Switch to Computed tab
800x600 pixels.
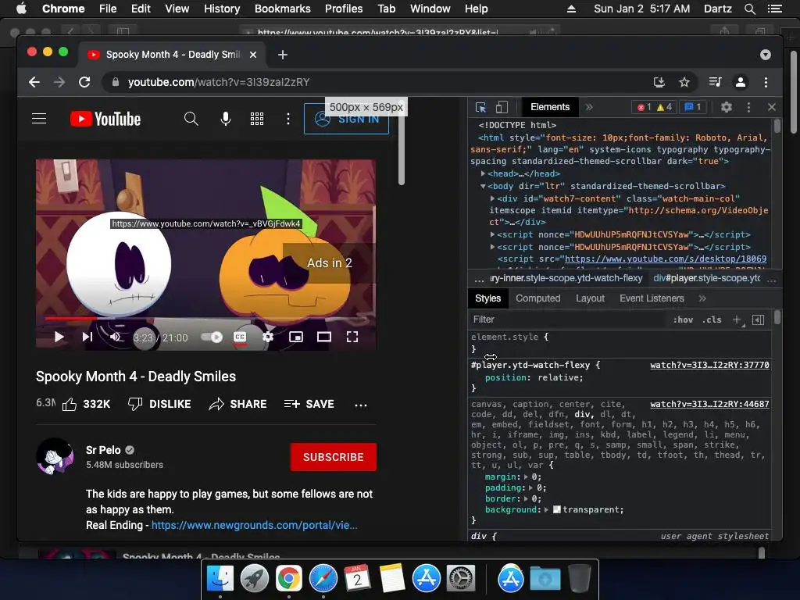point(537,298)
